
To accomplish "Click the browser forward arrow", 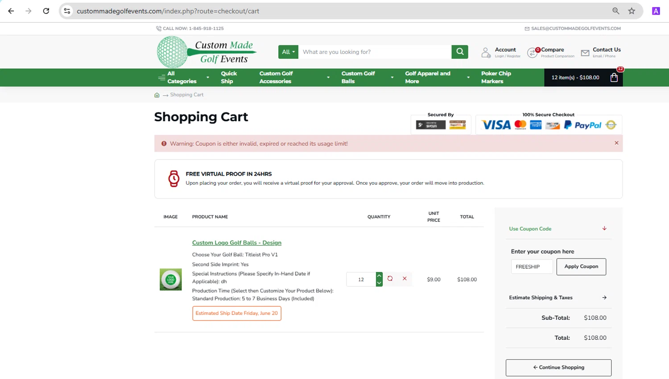I will pyautogui.click(x=29, y=11).
